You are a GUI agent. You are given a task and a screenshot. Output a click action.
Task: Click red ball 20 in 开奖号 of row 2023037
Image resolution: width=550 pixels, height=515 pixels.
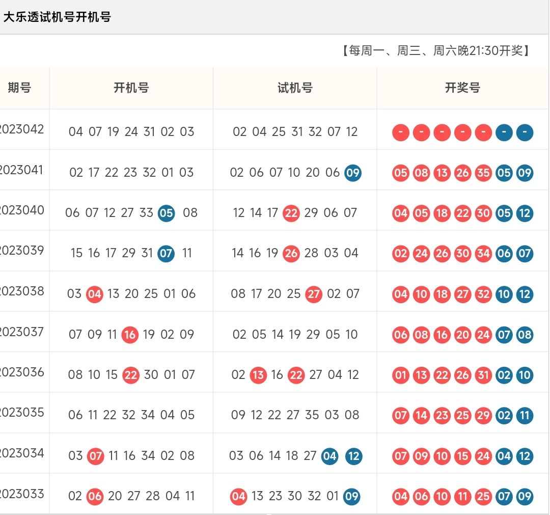point(462,335)
